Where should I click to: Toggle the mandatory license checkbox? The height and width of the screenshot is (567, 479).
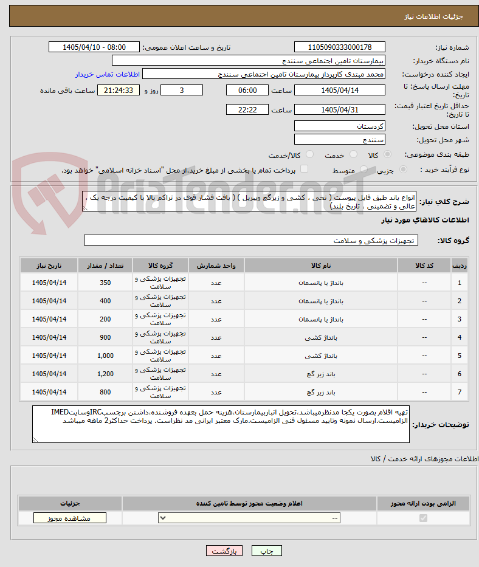tap(423, 518)
